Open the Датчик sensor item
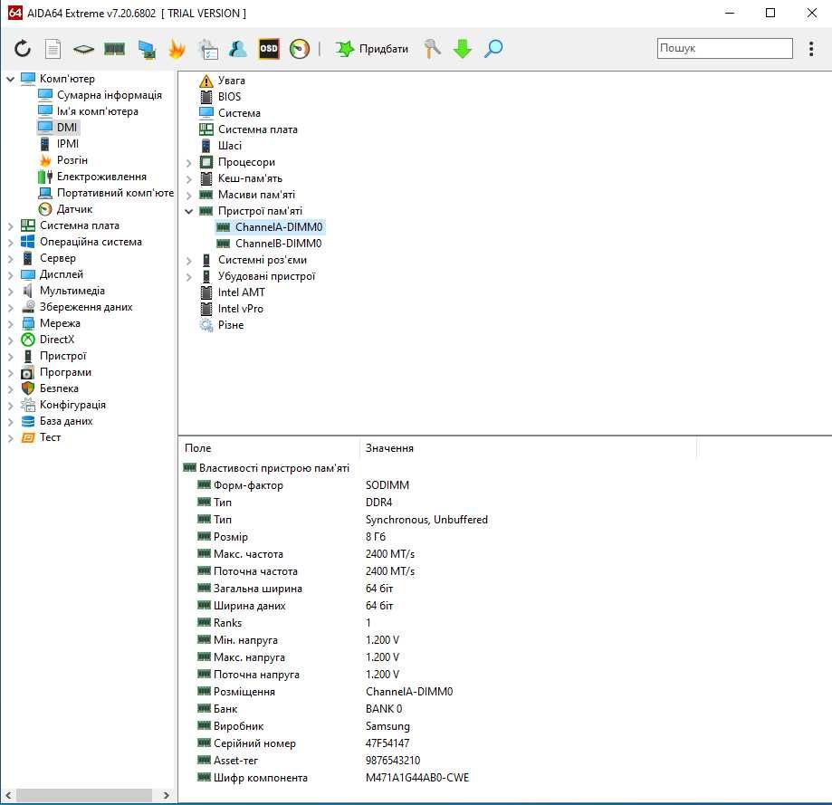832x805 pixels. coord(74,209)
